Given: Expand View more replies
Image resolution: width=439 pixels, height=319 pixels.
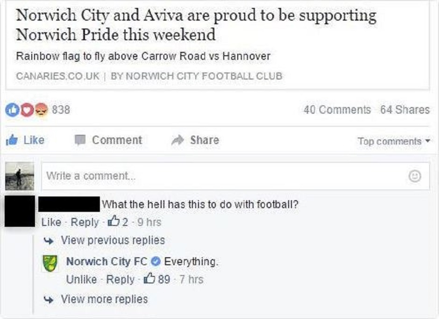Looking at the screenshot, I should 104,299.
